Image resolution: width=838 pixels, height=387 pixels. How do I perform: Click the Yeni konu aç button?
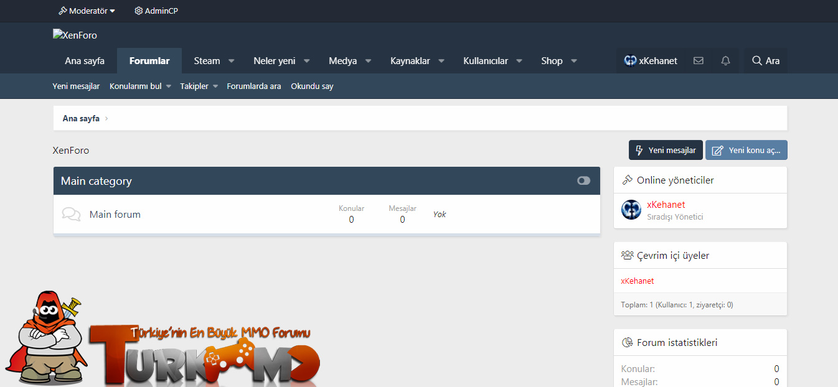(746, 150)
